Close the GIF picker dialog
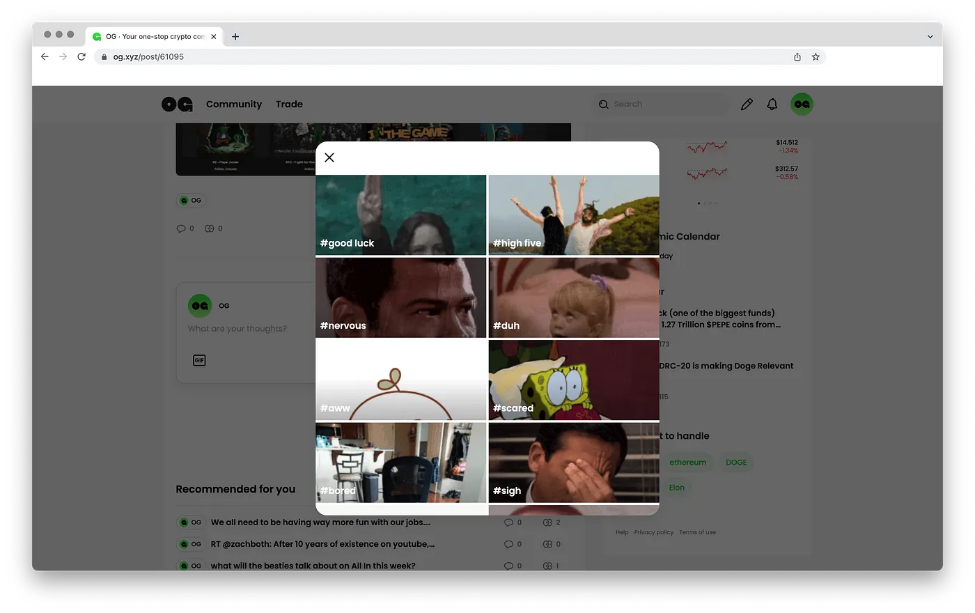The width and height of the screenshot is (975, 613). point(329,157)
